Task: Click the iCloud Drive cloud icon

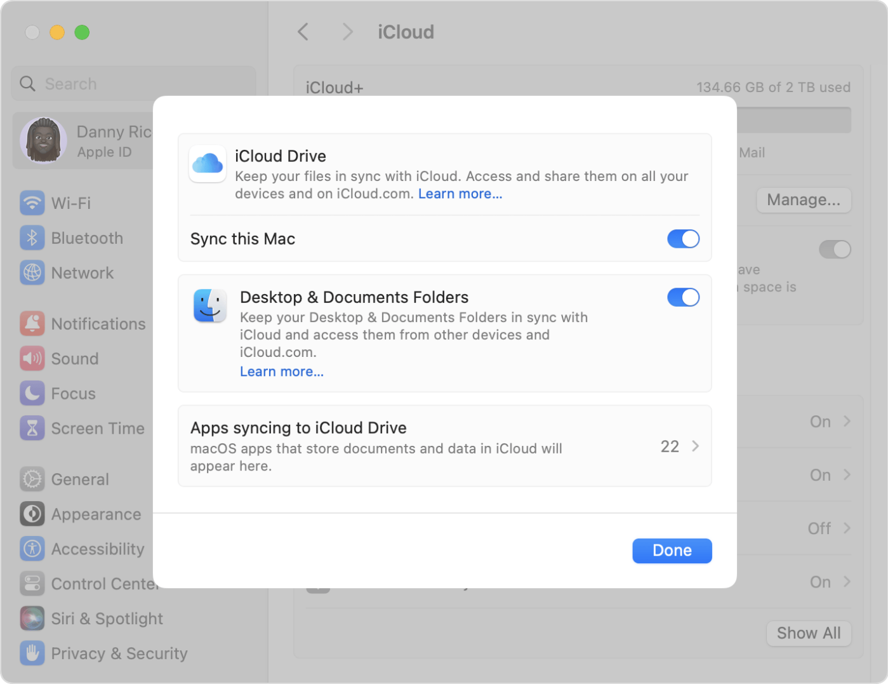Action: click(208, 164)
